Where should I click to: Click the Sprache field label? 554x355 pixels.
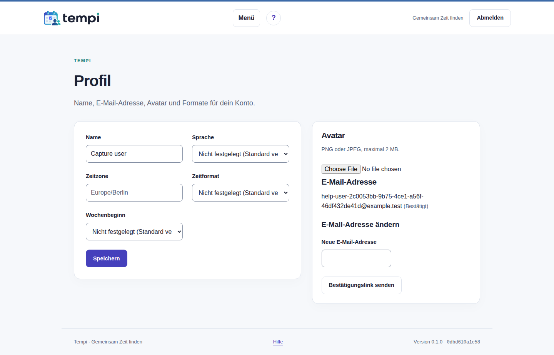click(203, 137)
